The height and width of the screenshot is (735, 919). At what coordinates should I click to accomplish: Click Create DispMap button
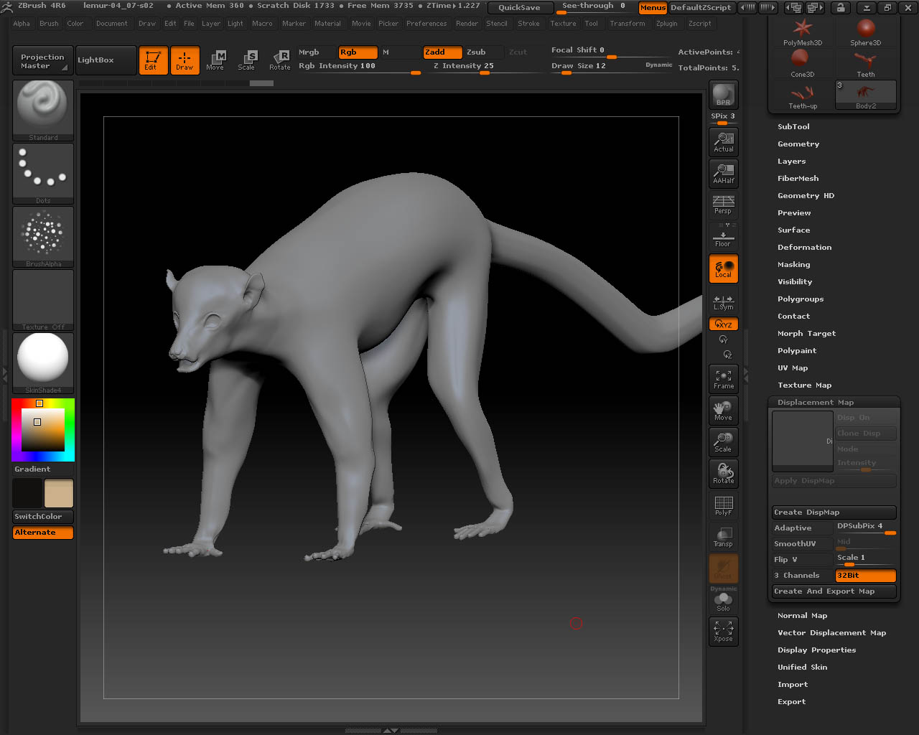pos(834,512)
